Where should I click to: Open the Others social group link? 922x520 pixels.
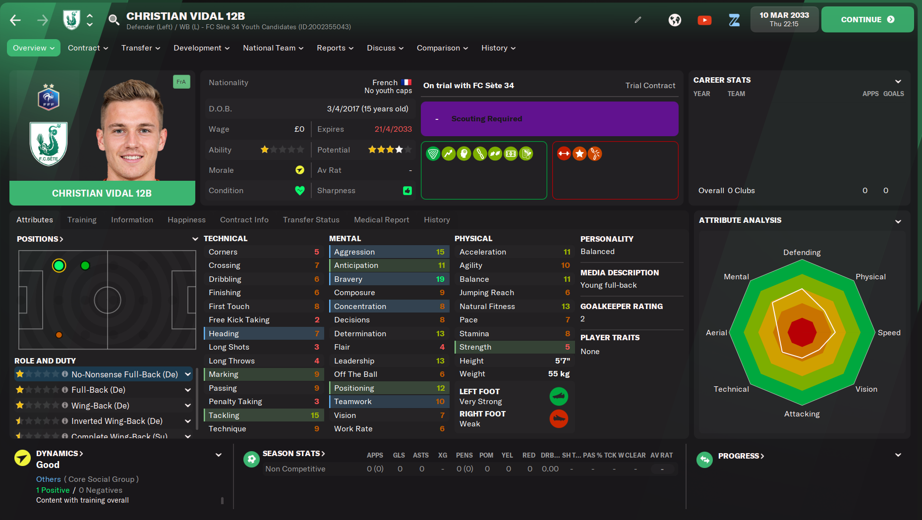tap(48, 479)
